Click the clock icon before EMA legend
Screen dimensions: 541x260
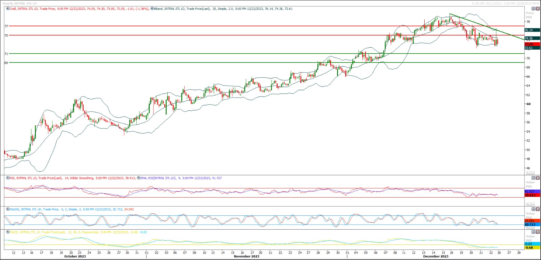139,178
